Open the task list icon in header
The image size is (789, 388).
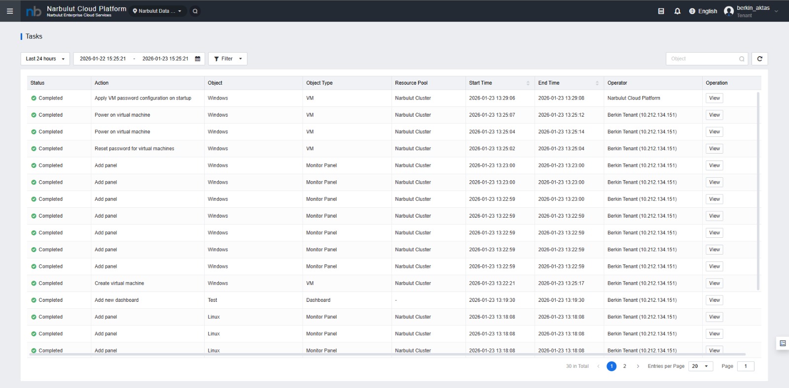661,11
